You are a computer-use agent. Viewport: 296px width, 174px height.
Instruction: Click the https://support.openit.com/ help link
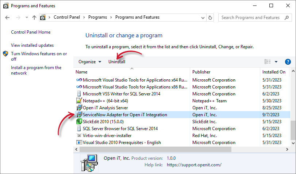pos(194,165)
